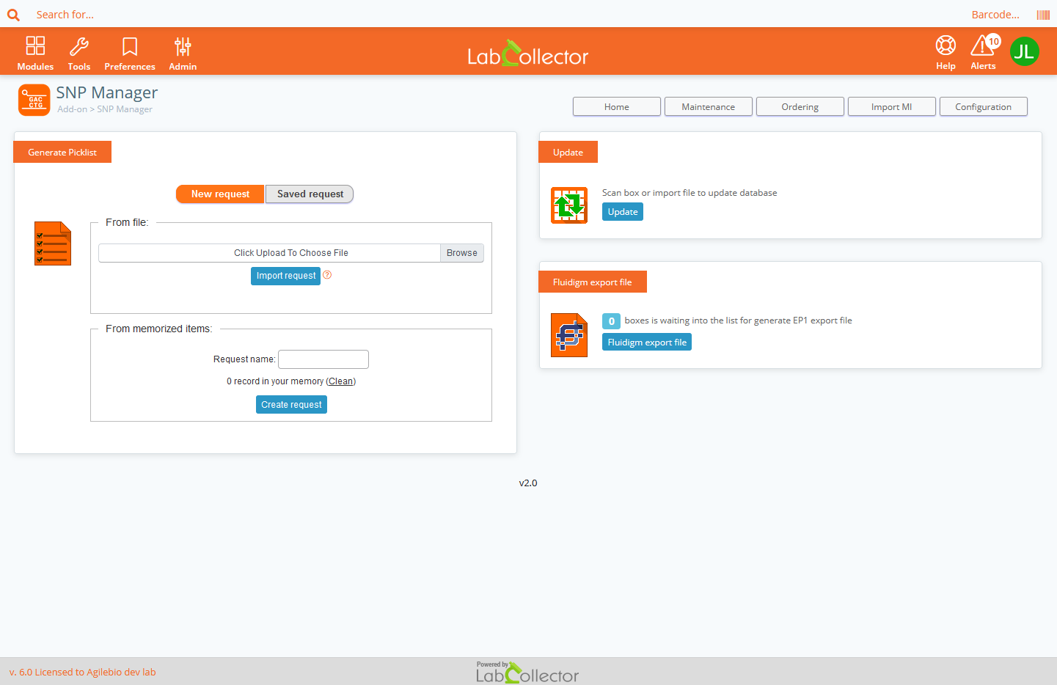Screen dimensions: 1057x685
Task: Click the blue Update button
Action: [x=623, y=212]
